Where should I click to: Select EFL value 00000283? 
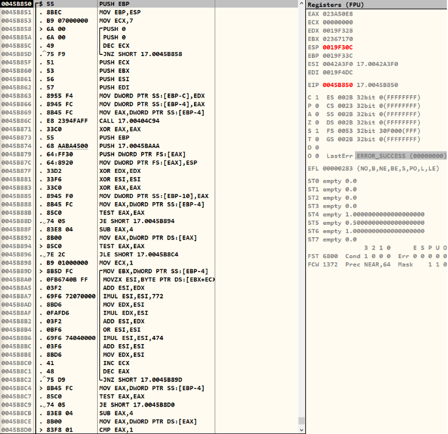pyautogui.click(x=337, y=169)
